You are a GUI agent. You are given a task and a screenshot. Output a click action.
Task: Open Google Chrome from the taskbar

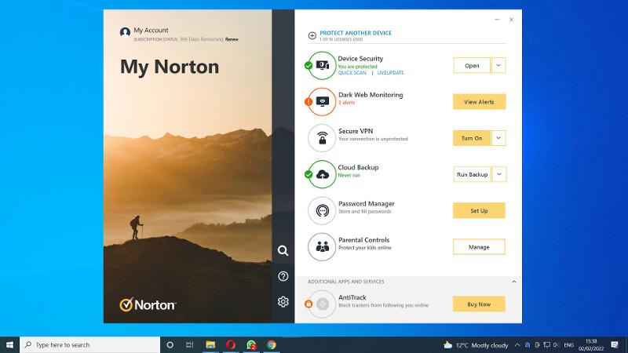(x=272, y=344)
